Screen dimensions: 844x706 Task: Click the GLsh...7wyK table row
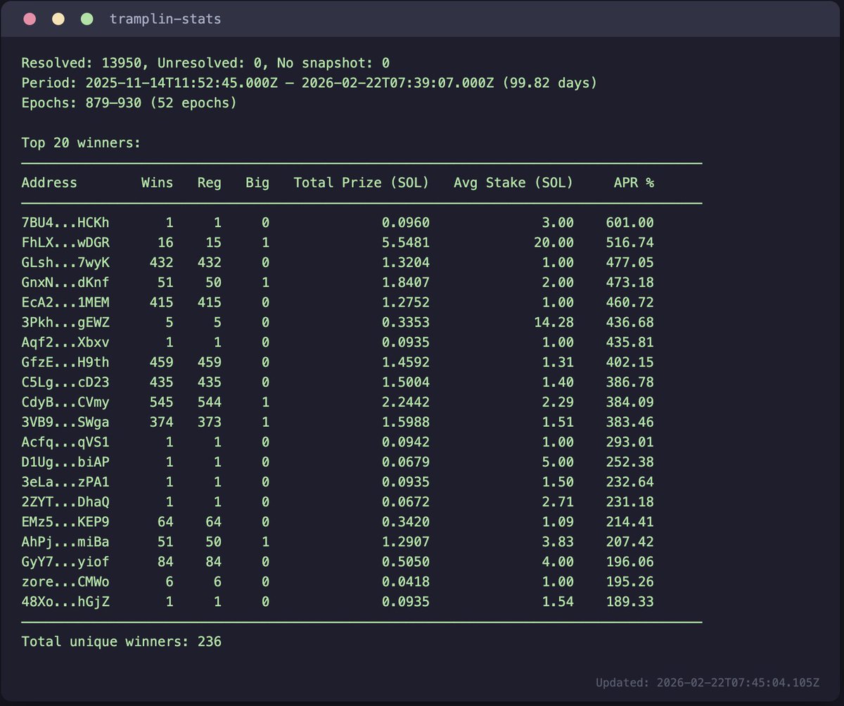(x=67, y=262)
